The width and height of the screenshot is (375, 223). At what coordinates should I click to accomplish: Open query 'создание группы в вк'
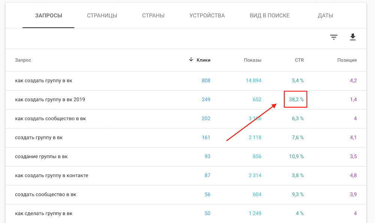40,156
